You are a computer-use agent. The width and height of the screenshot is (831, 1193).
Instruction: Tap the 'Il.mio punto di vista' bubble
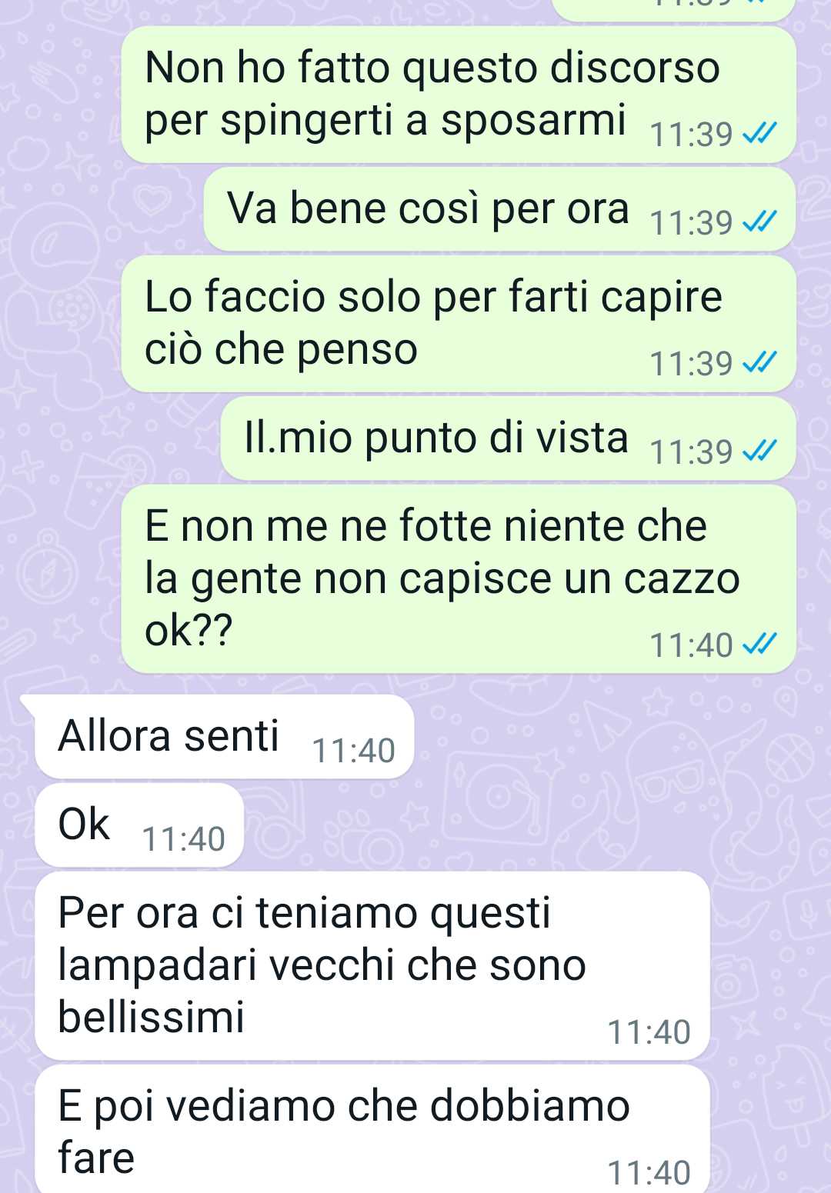click(x=508, y=438)
